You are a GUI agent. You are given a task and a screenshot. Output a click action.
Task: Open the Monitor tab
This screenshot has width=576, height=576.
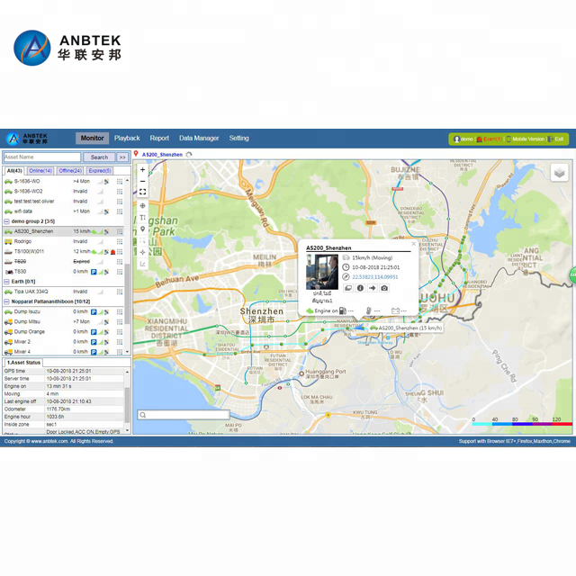point(92,138)
